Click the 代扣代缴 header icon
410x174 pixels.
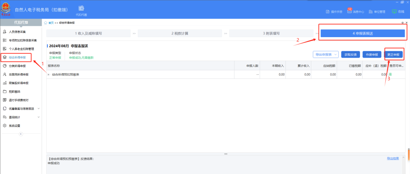pyautogui.click(x=81, y=11)
